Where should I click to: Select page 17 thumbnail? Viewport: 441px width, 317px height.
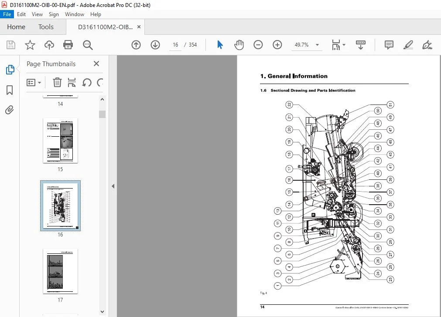(61, 271)
